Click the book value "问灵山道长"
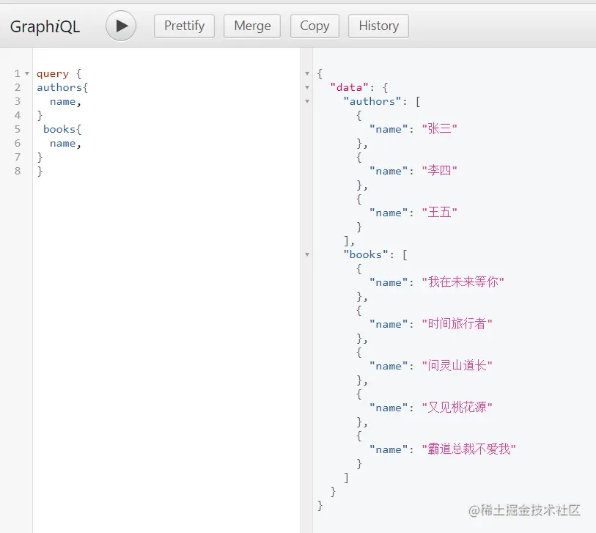596x533 pixels. [x=457, y=366]
